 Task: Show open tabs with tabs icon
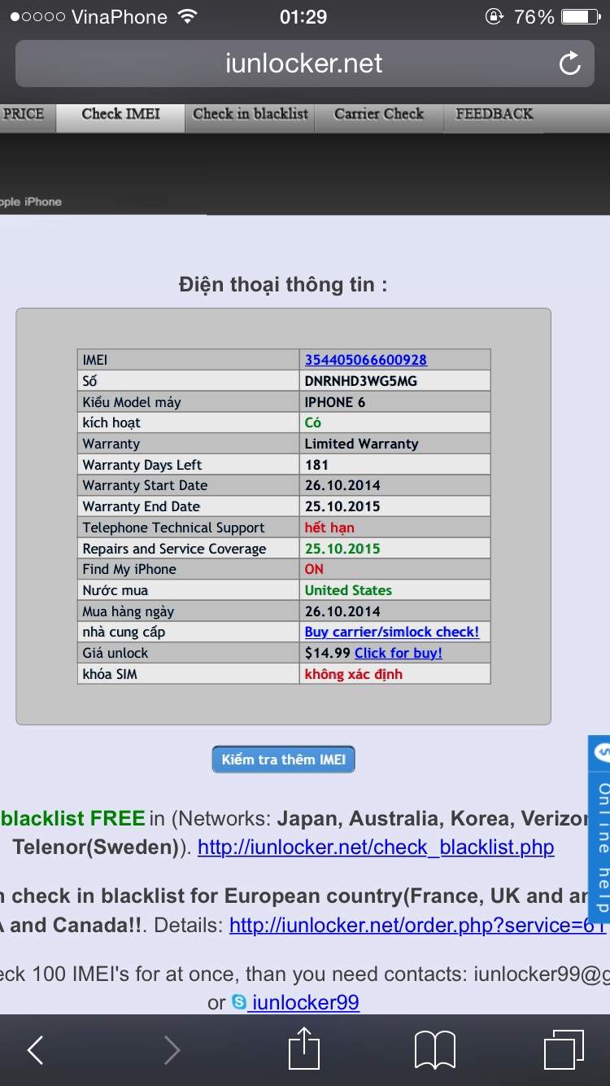563,1050
